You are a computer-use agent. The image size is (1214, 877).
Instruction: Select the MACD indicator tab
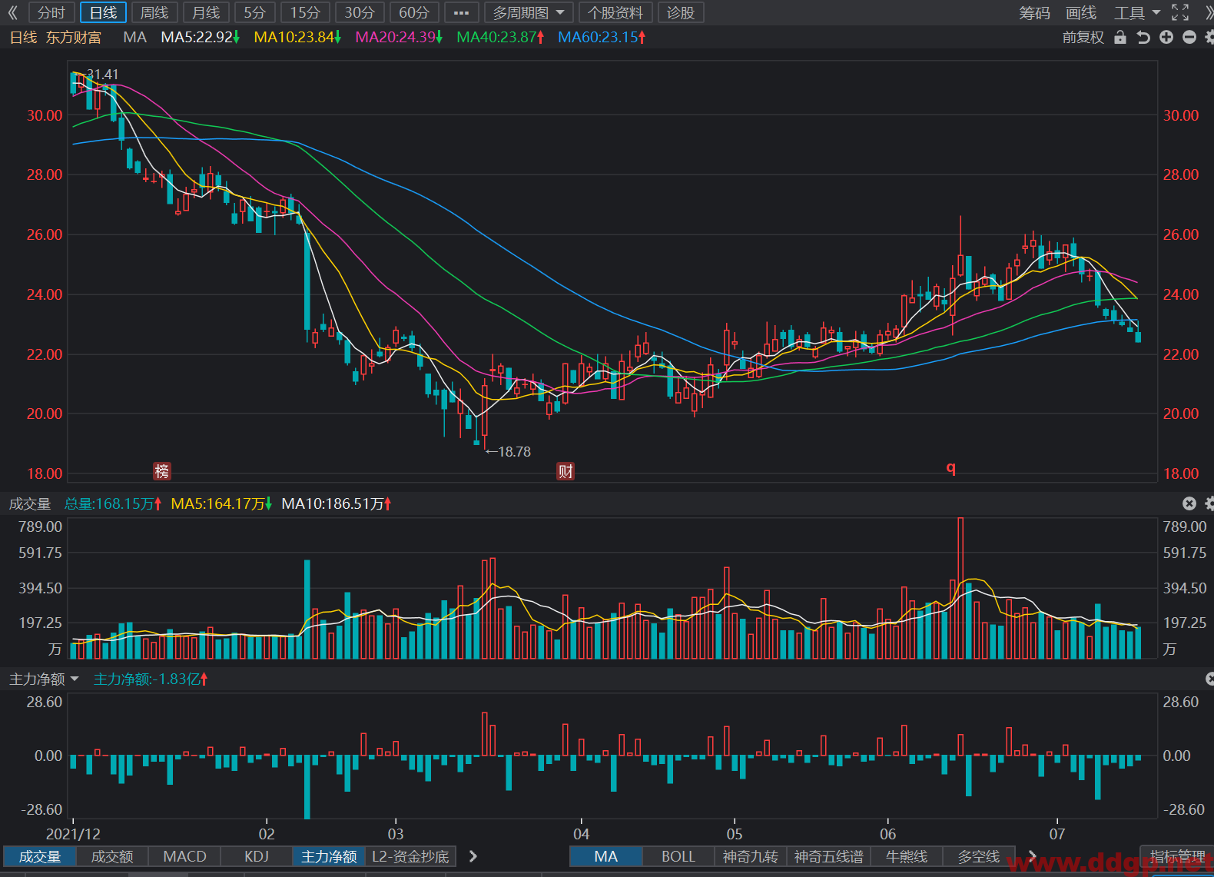[184, 856]
